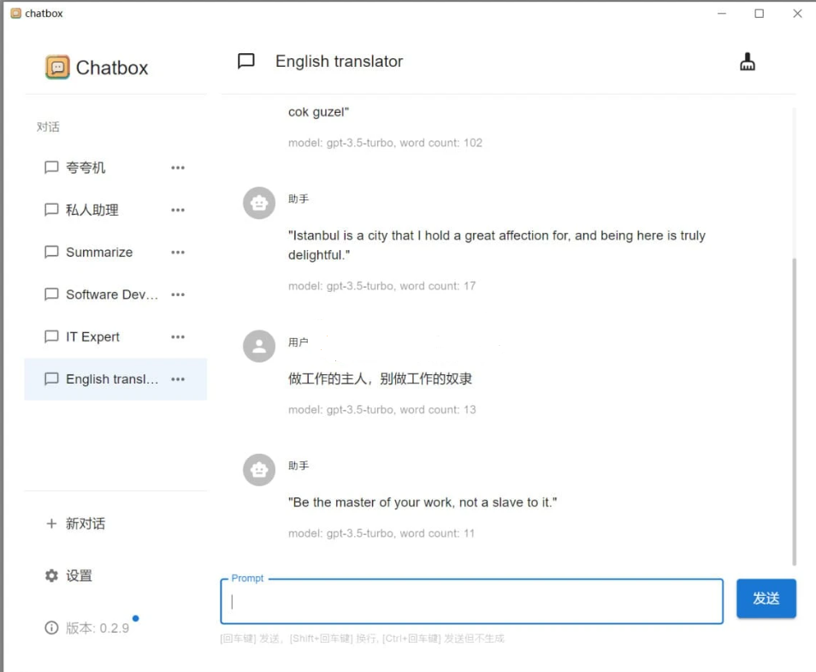Click the "word count: 11" model info line
The height and width of the screenshot is (672, 816).
pyautogui.click(x=381, y=533)
